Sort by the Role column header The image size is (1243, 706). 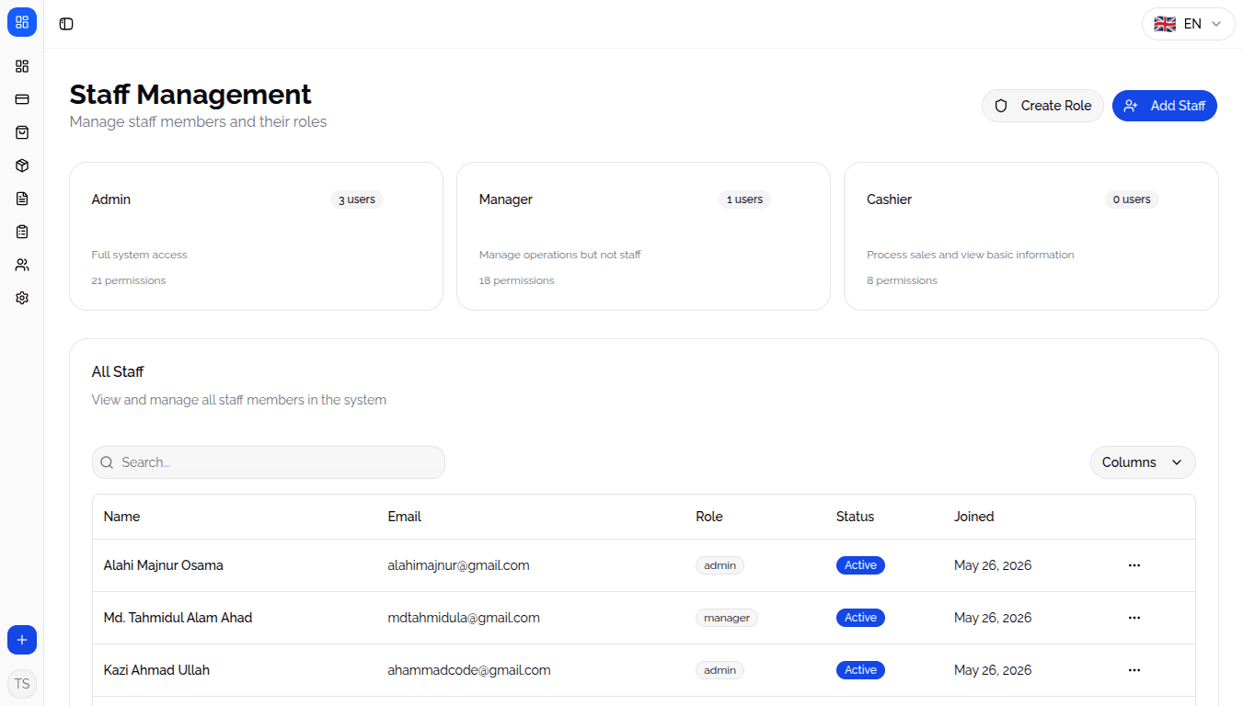(709, 517)
